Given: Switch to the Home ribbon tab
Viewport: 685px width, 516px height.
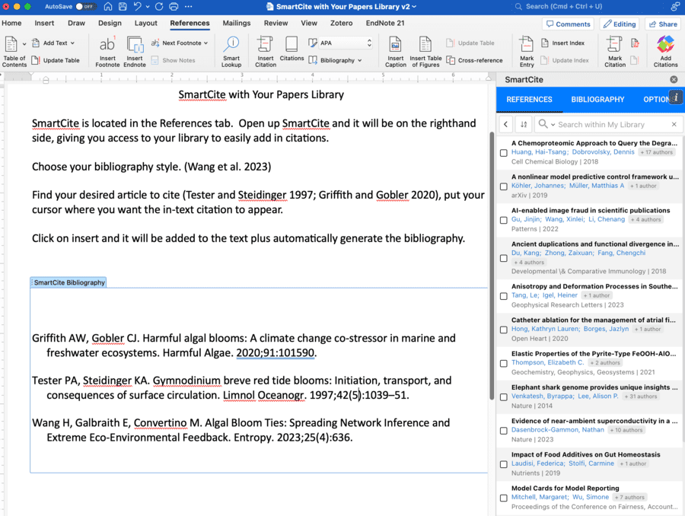Looking at the screenshot, I should 11,23.
